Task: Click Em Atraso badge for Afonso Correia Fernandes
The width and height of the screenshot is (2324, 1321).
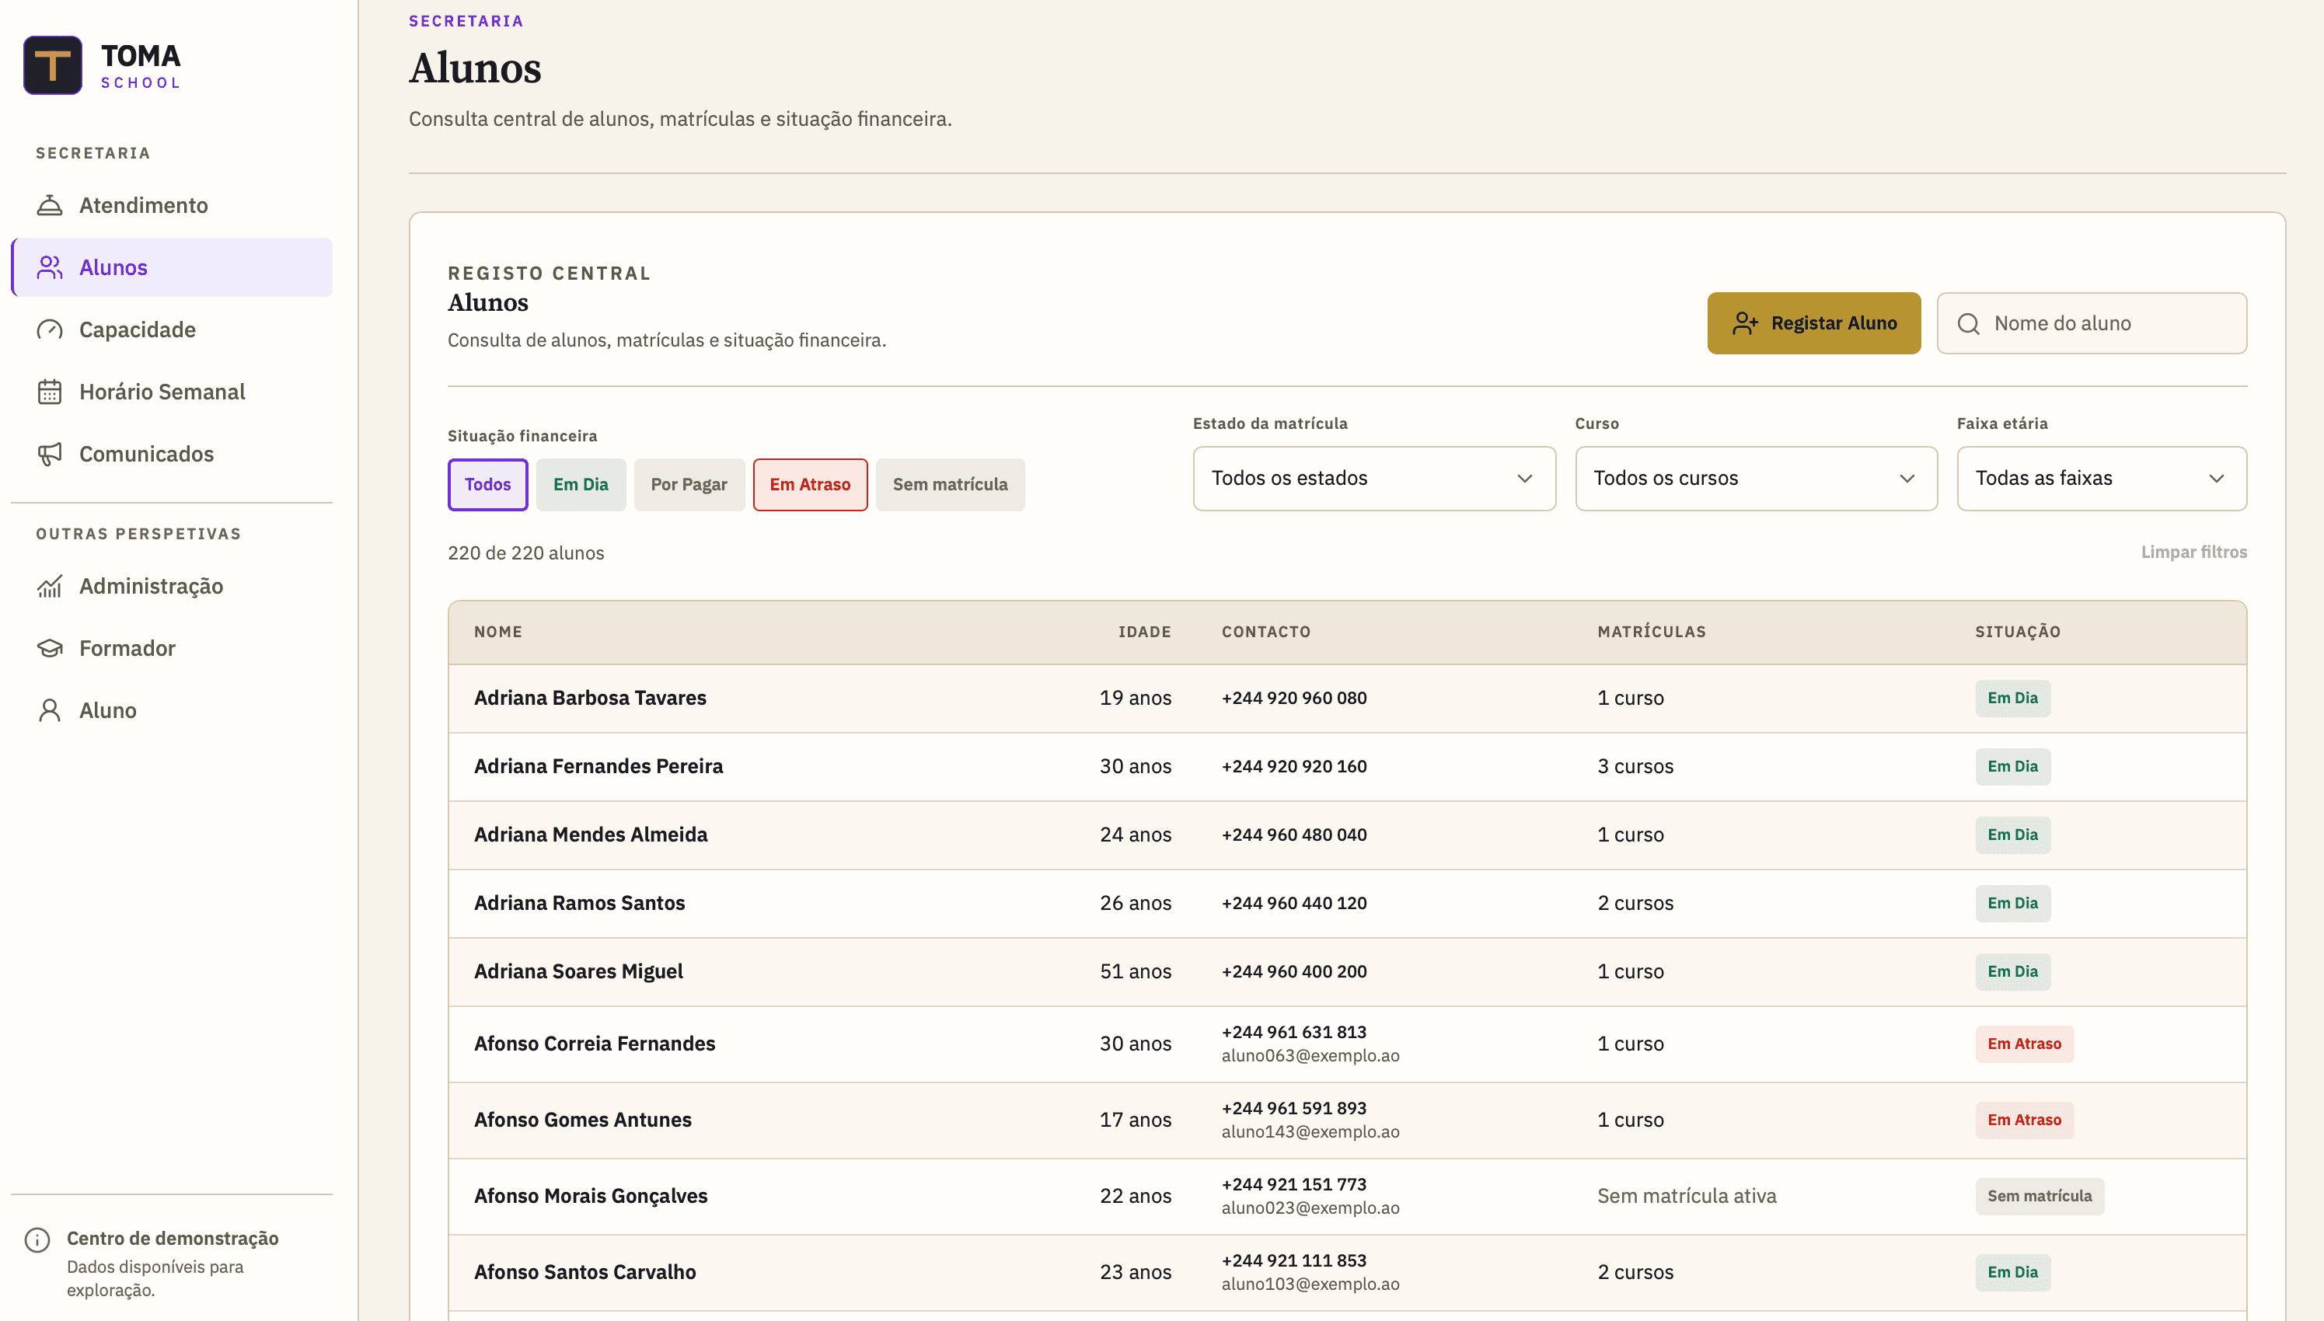Action: [2025, 1044]
